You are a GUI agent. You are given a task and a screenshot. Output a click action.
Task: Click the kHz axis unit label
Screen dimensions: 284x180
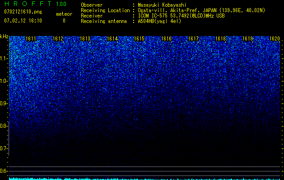tap(4, 36)
